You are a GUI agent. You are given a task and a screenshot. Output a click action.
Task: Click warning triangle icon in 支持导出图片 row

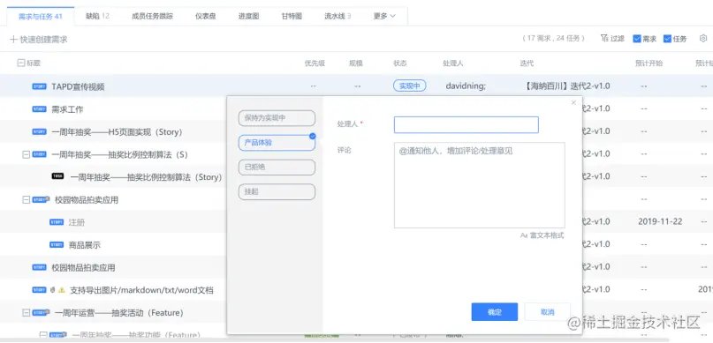coord(62,290)
